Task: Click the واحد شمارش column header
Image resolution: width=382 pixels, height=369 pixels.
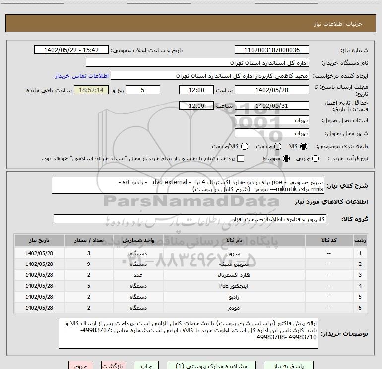Action: [x=138, y=240]
